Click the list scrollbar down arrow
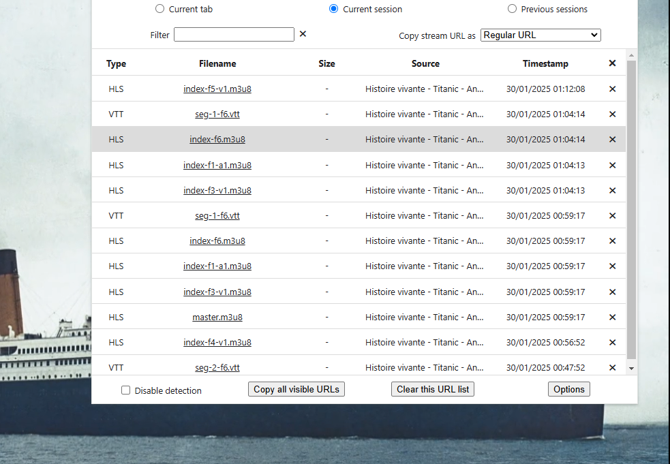Screen dimensions: 670x464 632,369
